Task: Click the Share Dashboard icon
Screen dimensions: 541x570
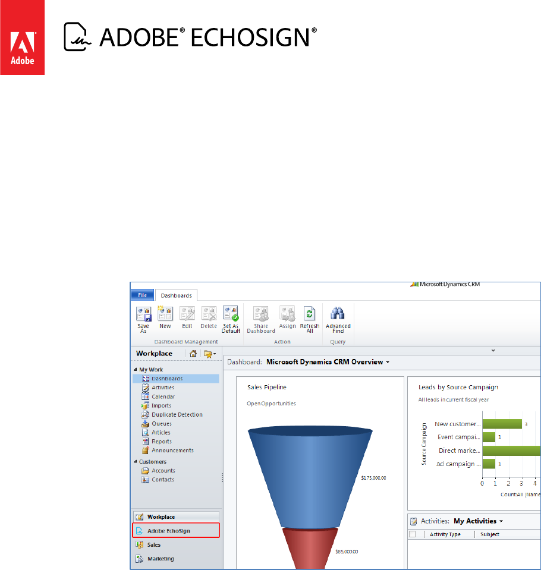Action: pos(260,314)
